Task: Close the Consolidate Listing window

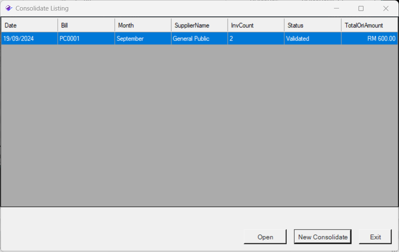Action: tap(385, 8)
